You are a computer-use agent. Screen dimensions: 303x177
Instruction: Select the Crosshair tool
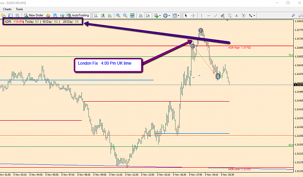(193, 16)
